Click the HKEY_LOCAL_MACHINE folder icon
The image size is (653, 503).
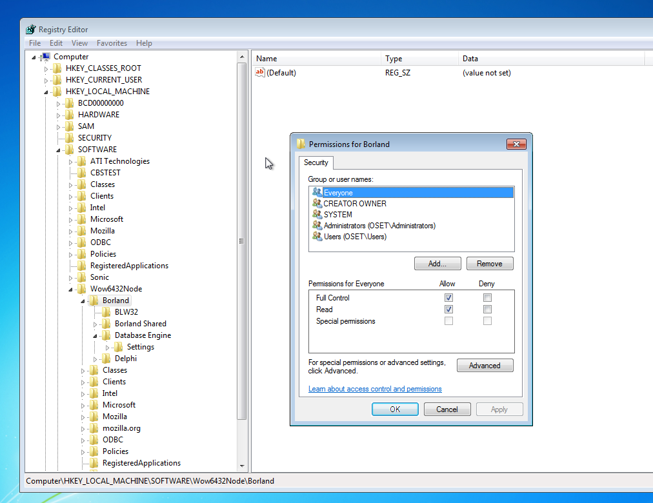click(57, 92)
